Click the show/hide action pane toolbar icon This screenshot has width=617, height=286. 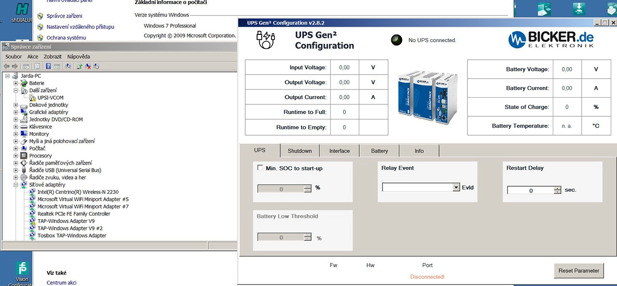tap(57, 66)
